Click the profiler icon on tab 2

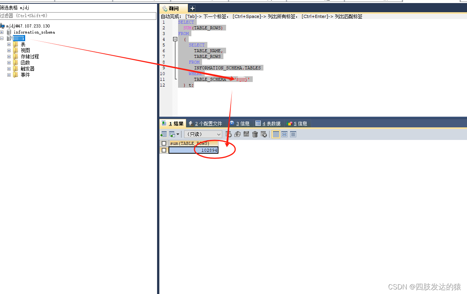pos(191,124)
